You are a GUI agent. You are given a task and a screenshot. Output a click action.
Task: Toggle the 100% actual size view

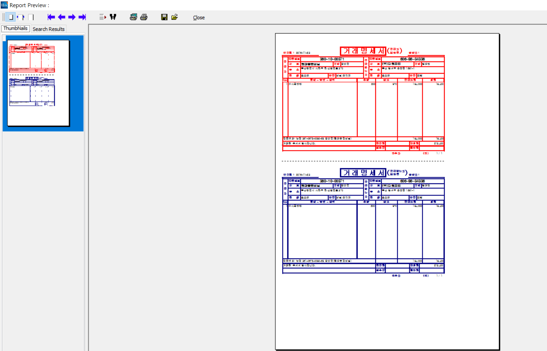(31, 17)
